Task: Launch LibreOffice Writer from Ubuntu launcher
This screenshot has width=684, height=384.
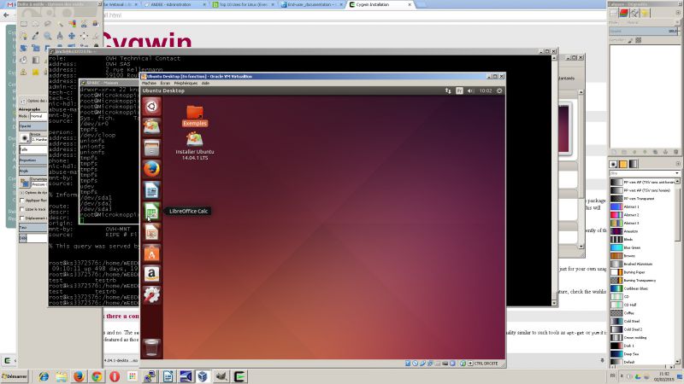Action: (x=152, y=190)
